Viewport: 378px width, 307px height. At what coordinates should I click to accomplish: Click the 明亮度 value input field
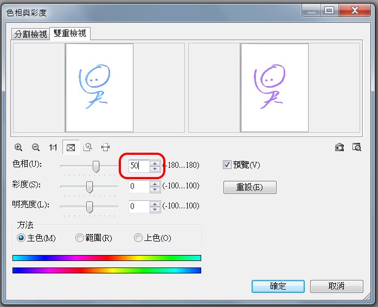[x=139, y=206]
